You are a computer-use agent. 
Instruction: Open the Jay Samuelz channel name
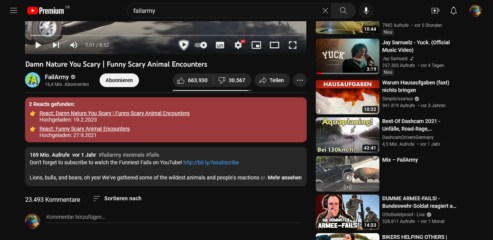[x=395, y=59]
